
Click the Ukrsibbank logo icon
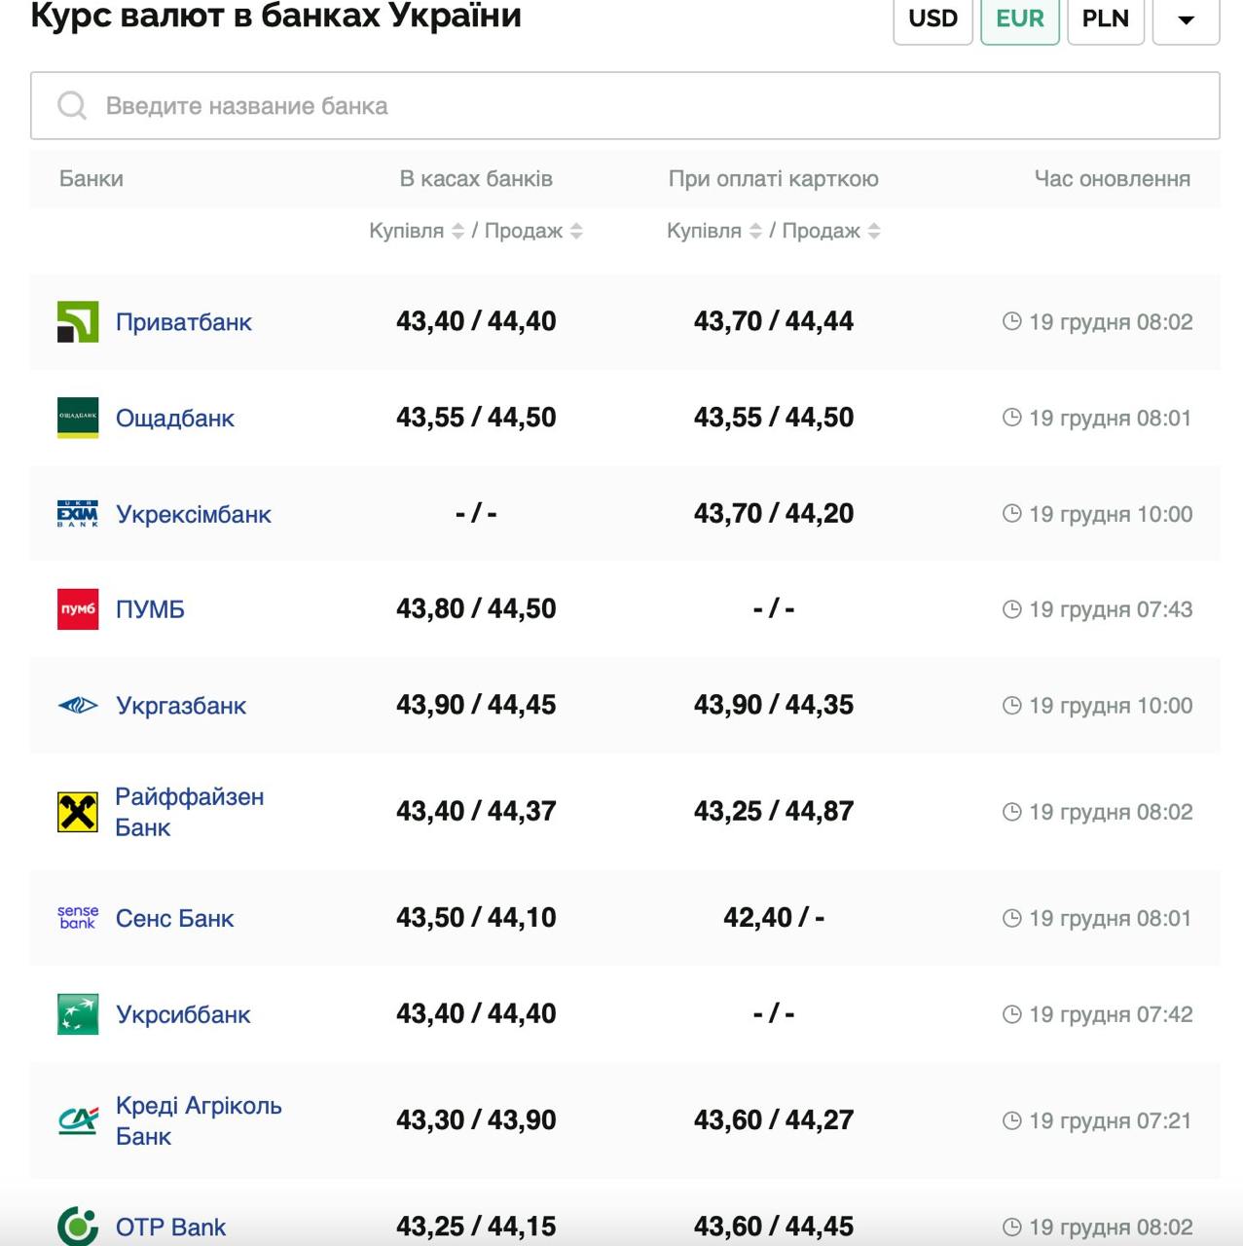[x=78, y=1014]
